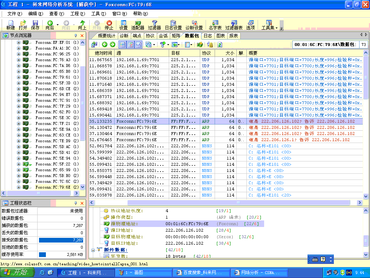Open 诊断设置 (Diagnosis settings)

click(x=194, y=25)
